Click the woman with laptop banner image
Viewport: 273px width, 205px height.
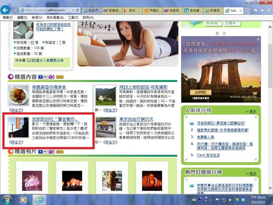(x=128, y=44)
